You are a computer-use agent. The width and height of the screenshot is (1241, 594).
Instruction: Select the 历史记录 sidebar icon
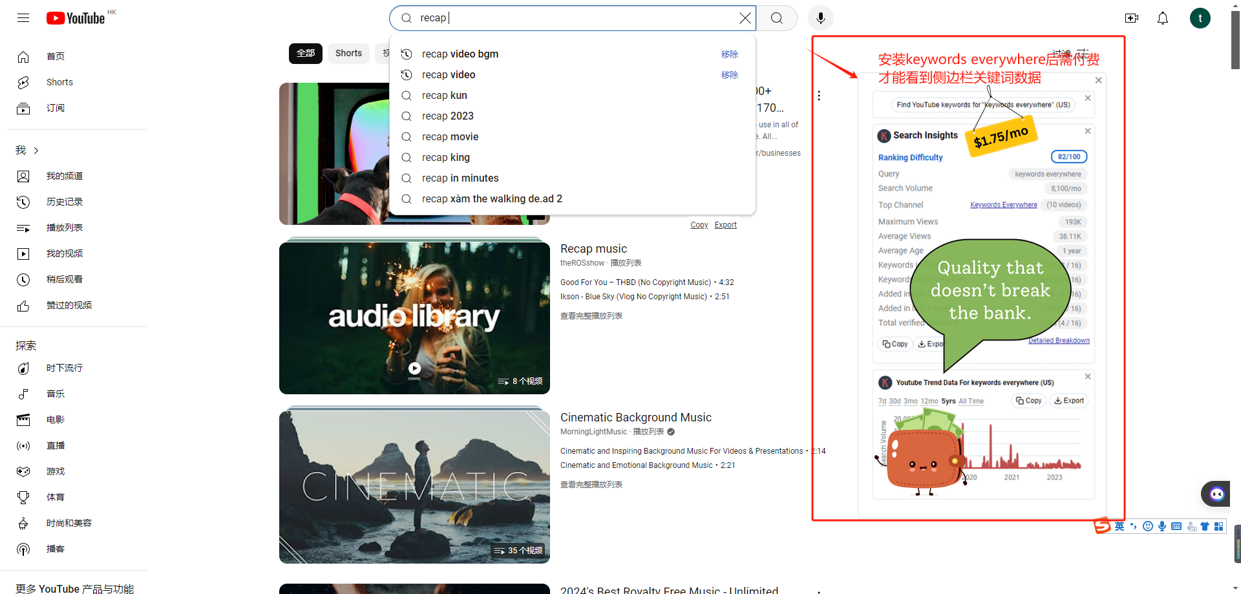23,202
